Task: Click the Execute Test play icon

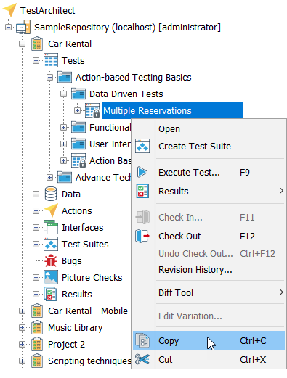Action: [x=142, y=172]
